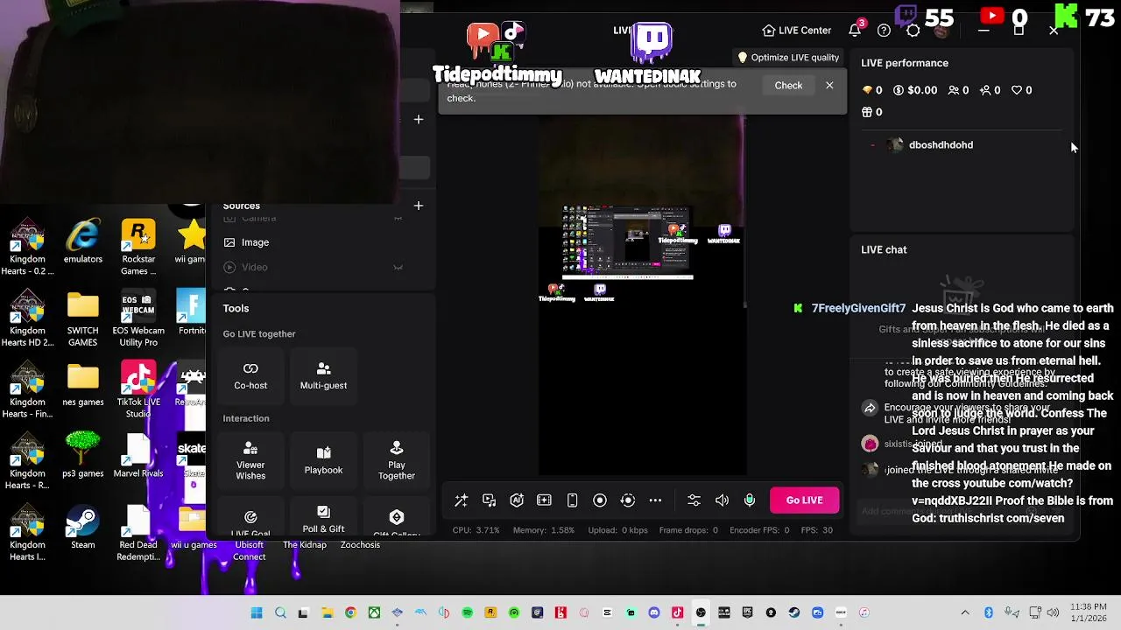The image size is (1121, 630).
Task: Open the Rockstar Games launcher desktop icon
Action: [x=138, y=248]
